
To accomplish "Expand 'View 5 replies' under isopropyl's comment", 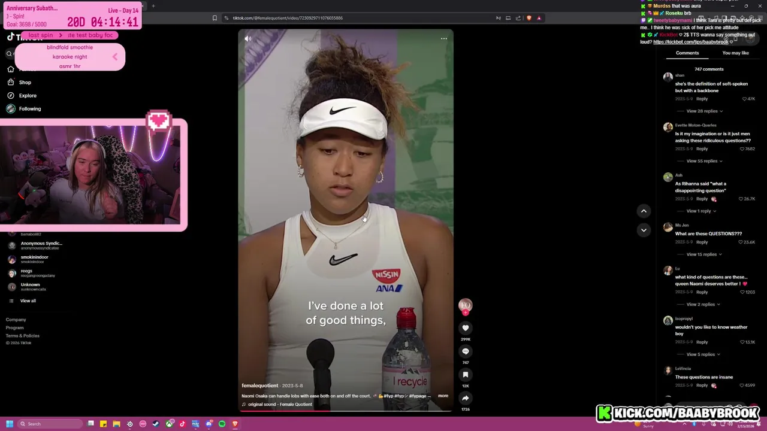I will click(x=703, y=354).
